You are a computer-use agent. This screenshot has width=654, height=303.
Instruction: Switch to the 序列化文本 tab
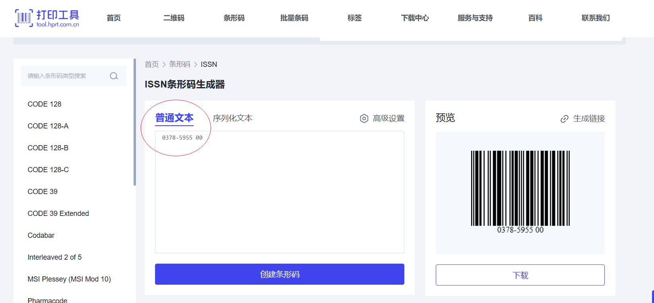tap(233, 118)
